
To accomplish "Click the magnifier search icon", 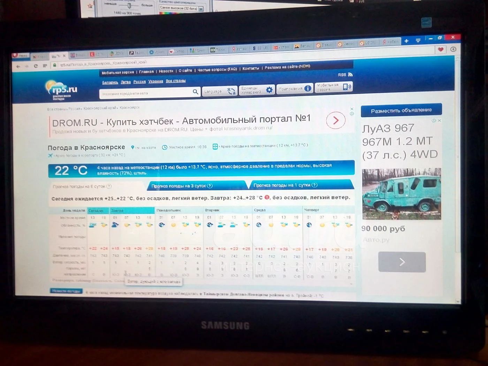I will click(196, 92).
